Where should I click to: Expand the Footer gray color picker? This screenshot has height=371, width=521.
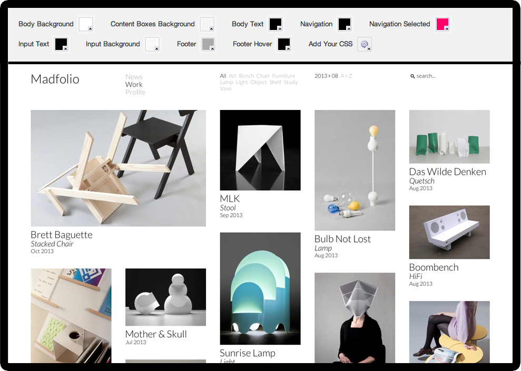click(x=208, y=44)
